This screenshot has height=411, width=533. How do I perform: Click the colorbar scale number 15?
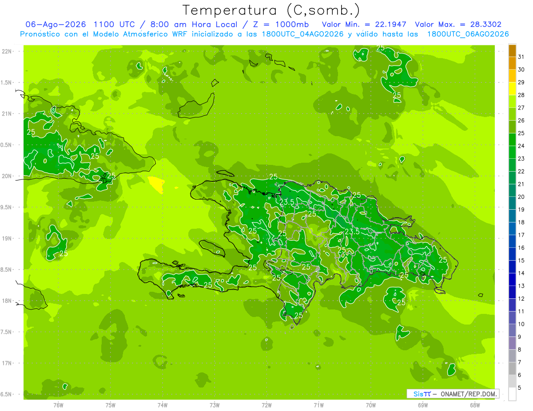click(x=521, y=261)
